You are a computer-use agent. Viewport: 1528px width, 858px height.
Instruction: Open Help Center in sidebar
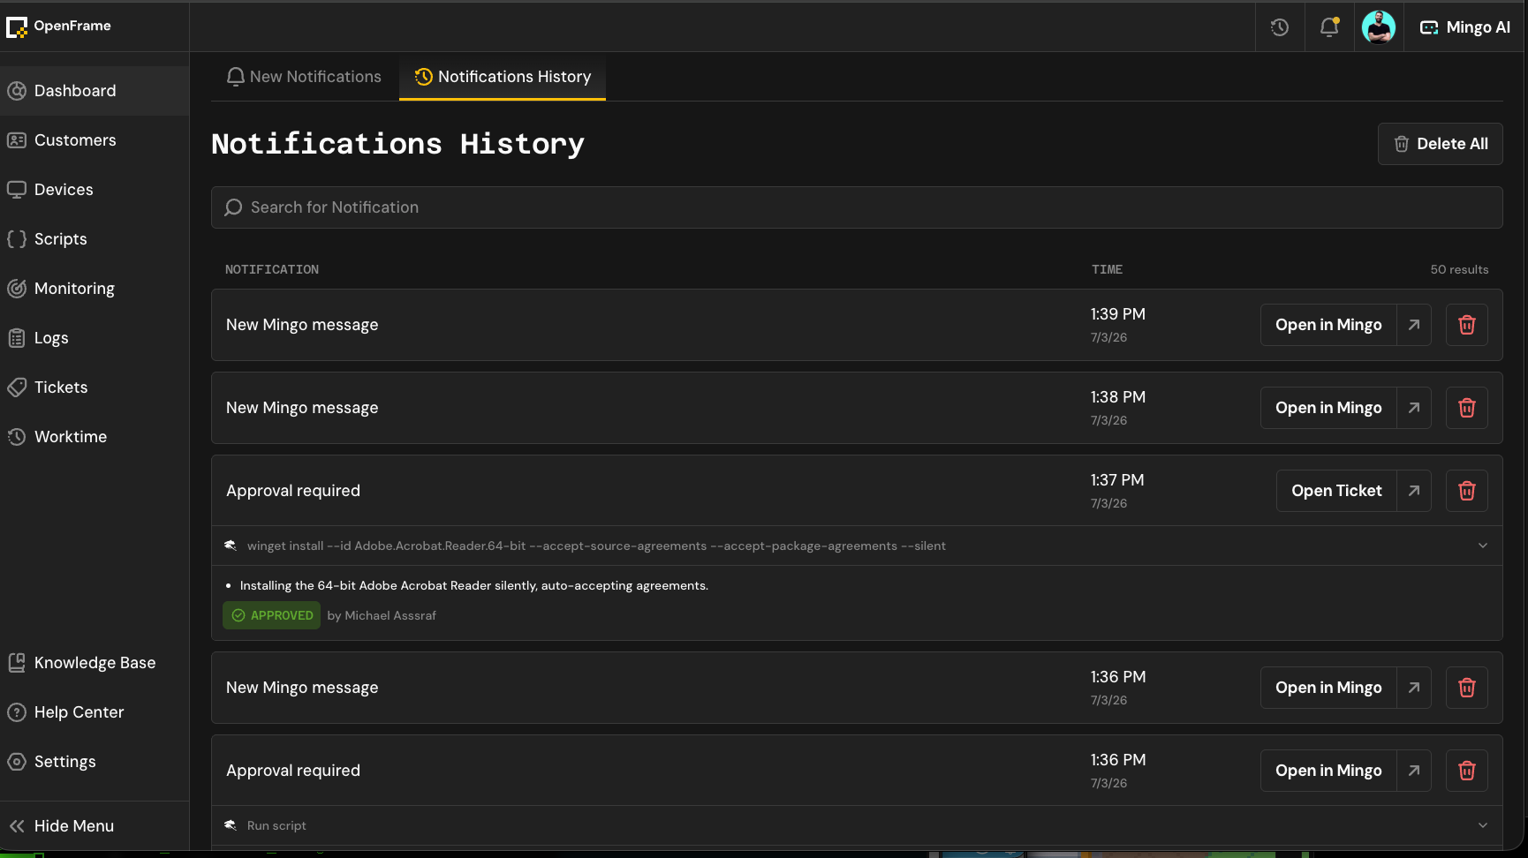point(95,712)
